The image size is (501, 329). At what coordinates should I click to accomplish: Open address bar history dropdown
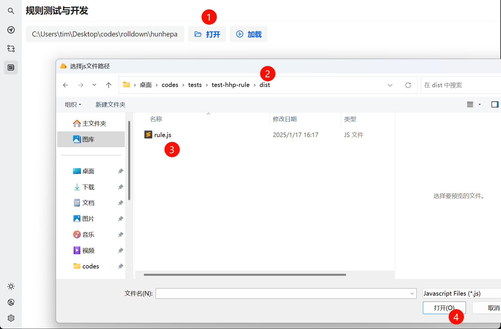pos(390,85)
